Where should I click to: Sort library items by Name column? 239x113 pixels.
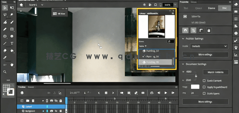(x=143, y=46)
